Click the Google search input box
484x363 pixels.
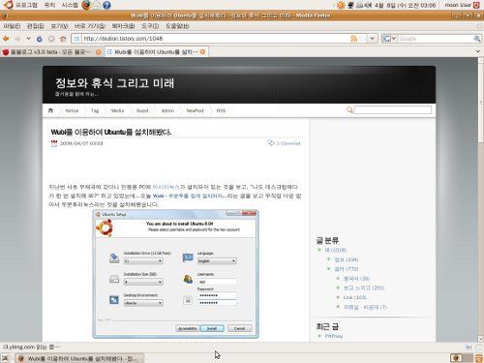[436, 39]
